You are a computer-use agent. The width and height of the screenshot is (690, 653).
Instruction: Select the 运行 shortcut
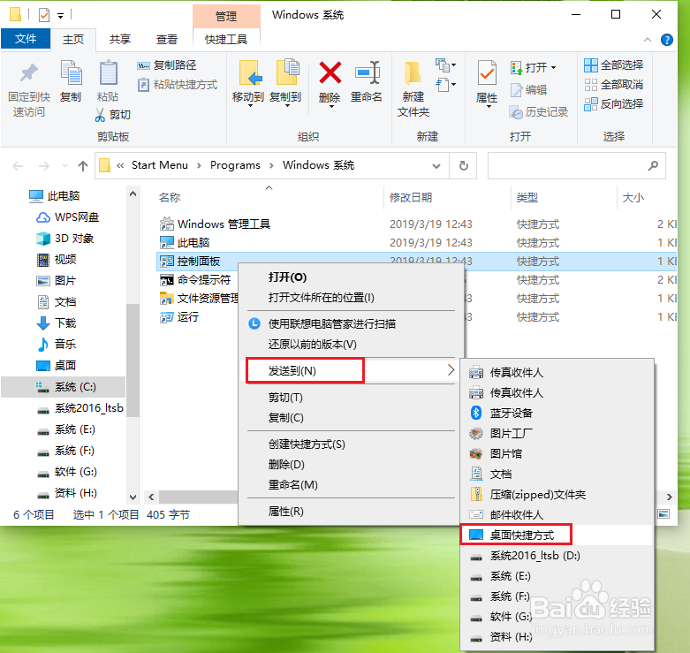tap(179, 317)
